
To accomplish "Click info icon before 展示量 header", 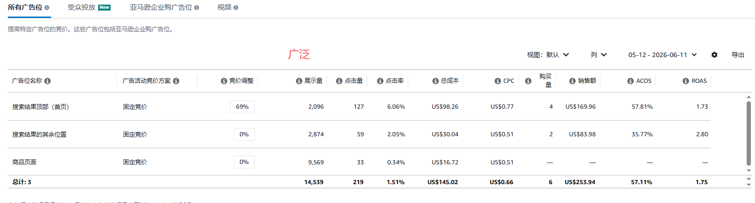I will [299, 81].
